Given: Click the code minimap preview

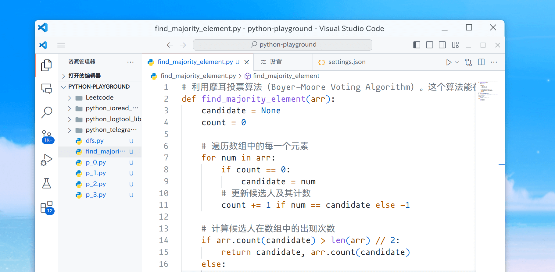Looking at the screenshot, I should [487, 91].
